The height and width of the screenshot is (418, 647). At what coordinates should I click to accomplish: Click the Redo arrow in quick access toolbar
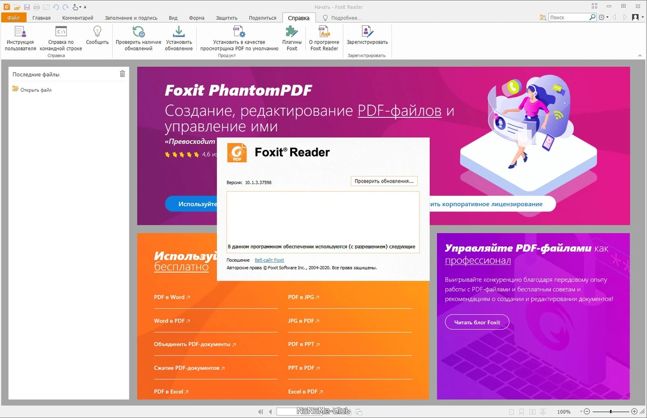(65, 7)
